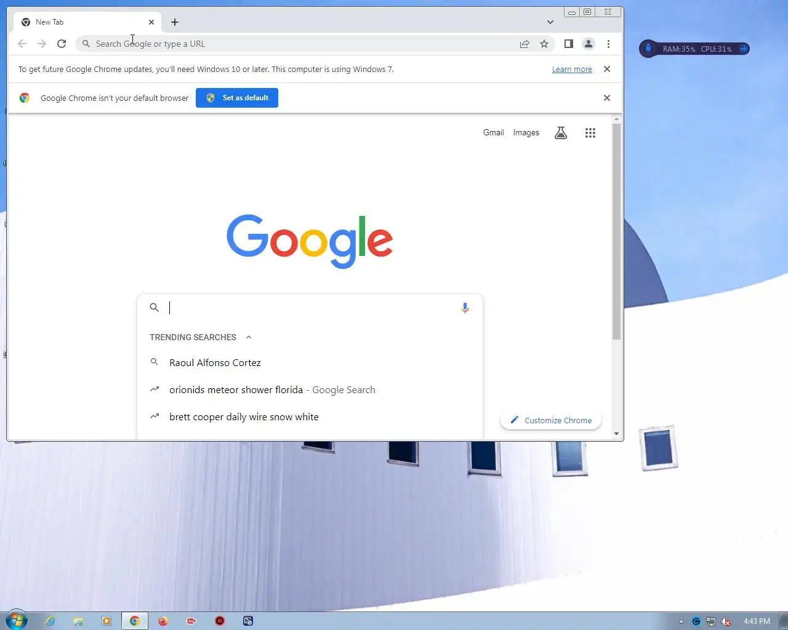Show hidden system tray icons

(681, 621)
